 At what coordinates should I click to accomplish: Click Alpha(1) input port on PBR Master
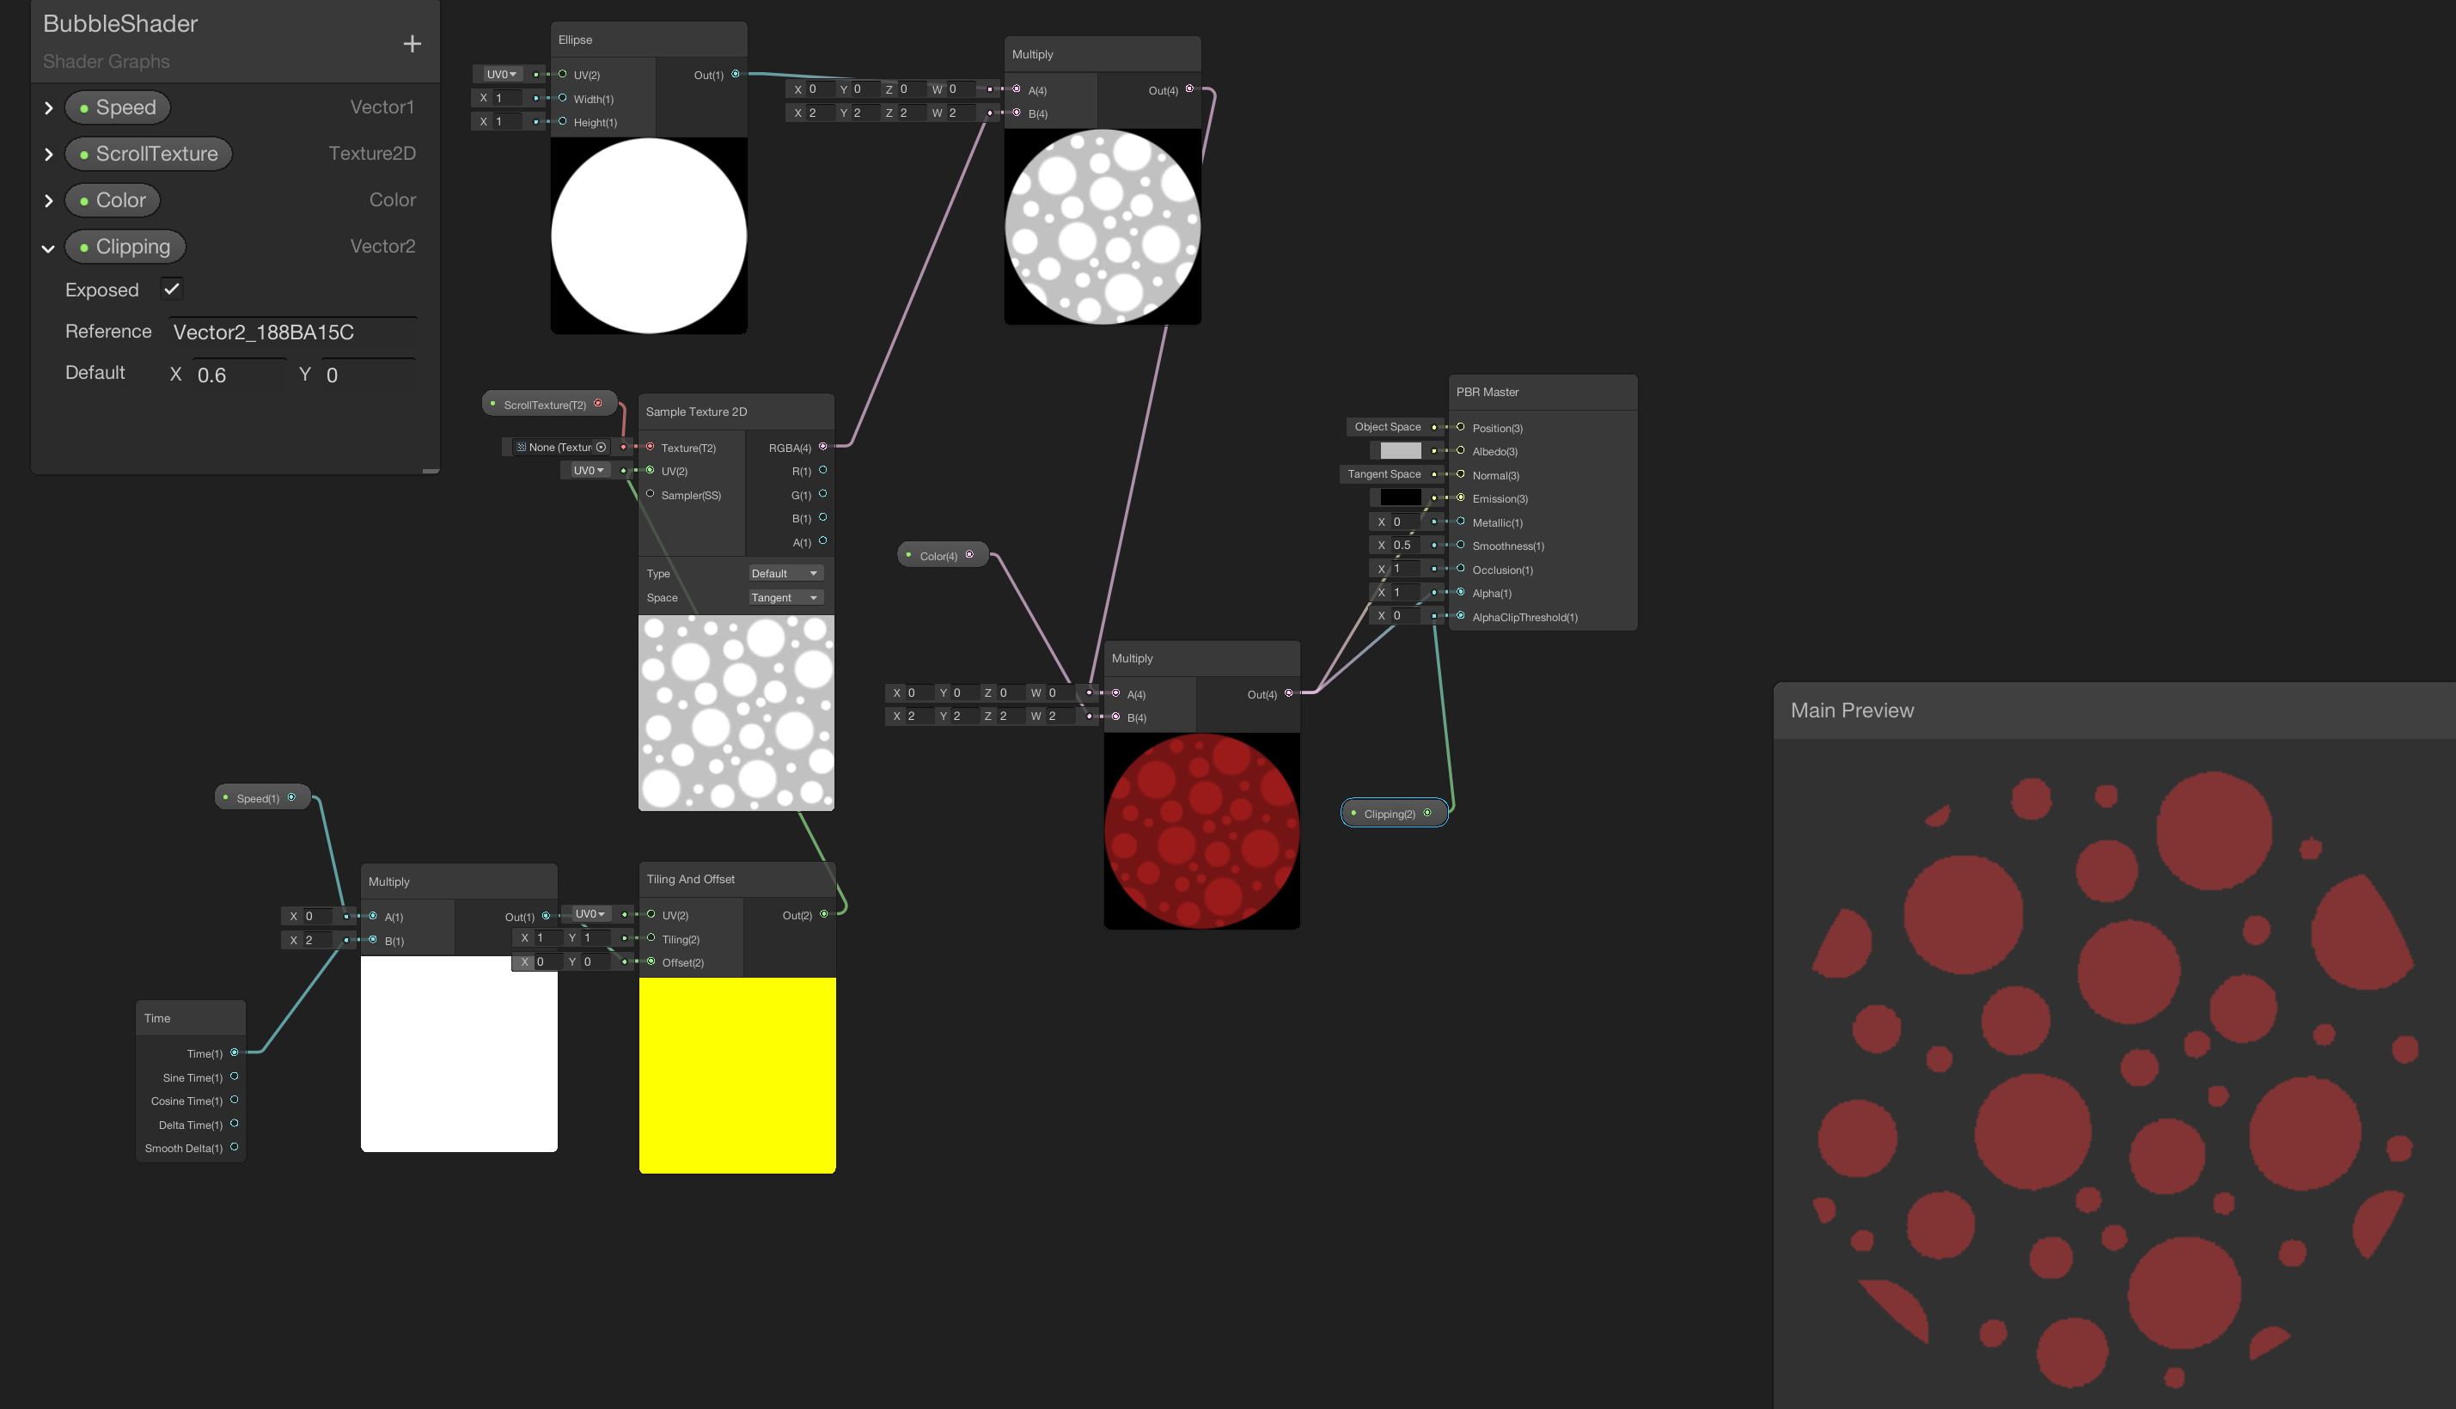[1460, 592]
